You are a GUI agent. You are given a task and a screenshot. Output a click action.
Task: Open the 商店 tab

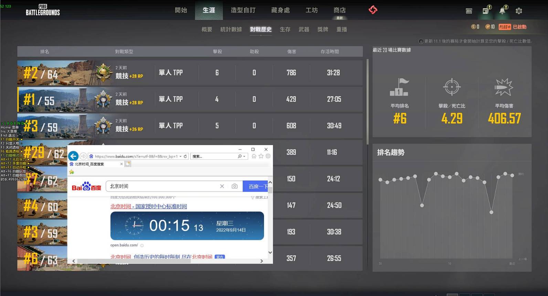(339, 10)
